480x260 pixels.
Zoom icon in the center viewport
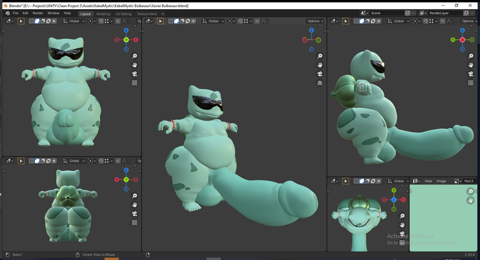click(x=320, y=56)
